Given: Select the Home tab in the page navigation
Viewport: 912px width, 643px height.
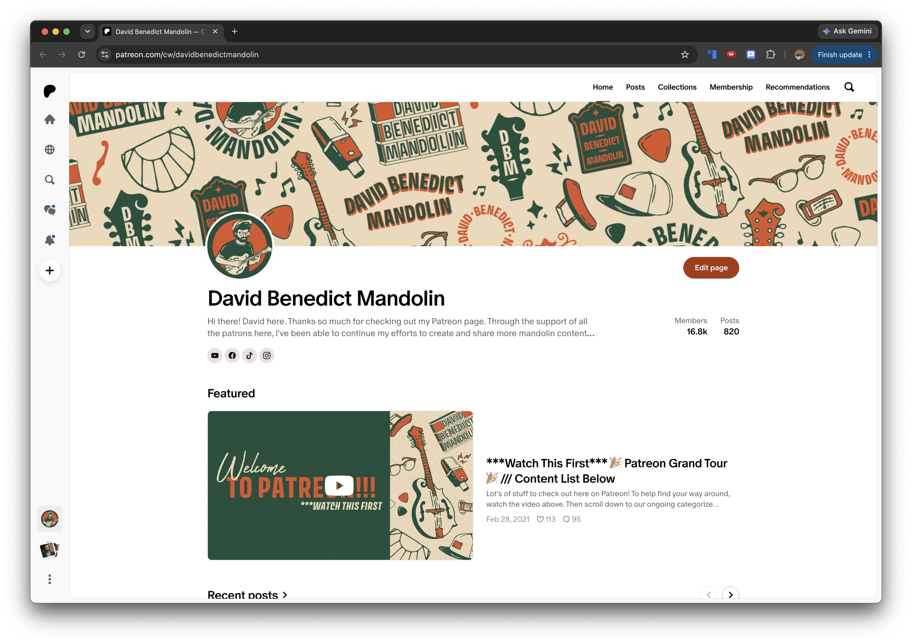Looking at the screenshot, I should [603, 87].
